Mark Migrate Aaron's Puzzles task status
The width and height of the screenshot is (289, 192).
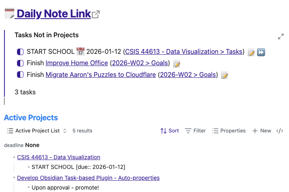click(x=20, y=75)
